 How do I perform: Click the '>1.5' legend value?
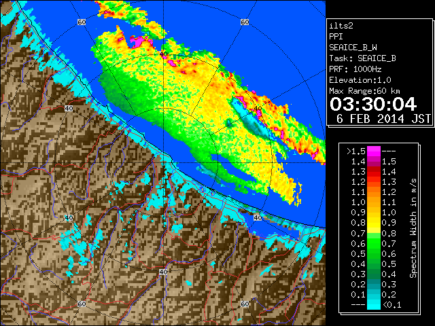[x=356, y=151]
